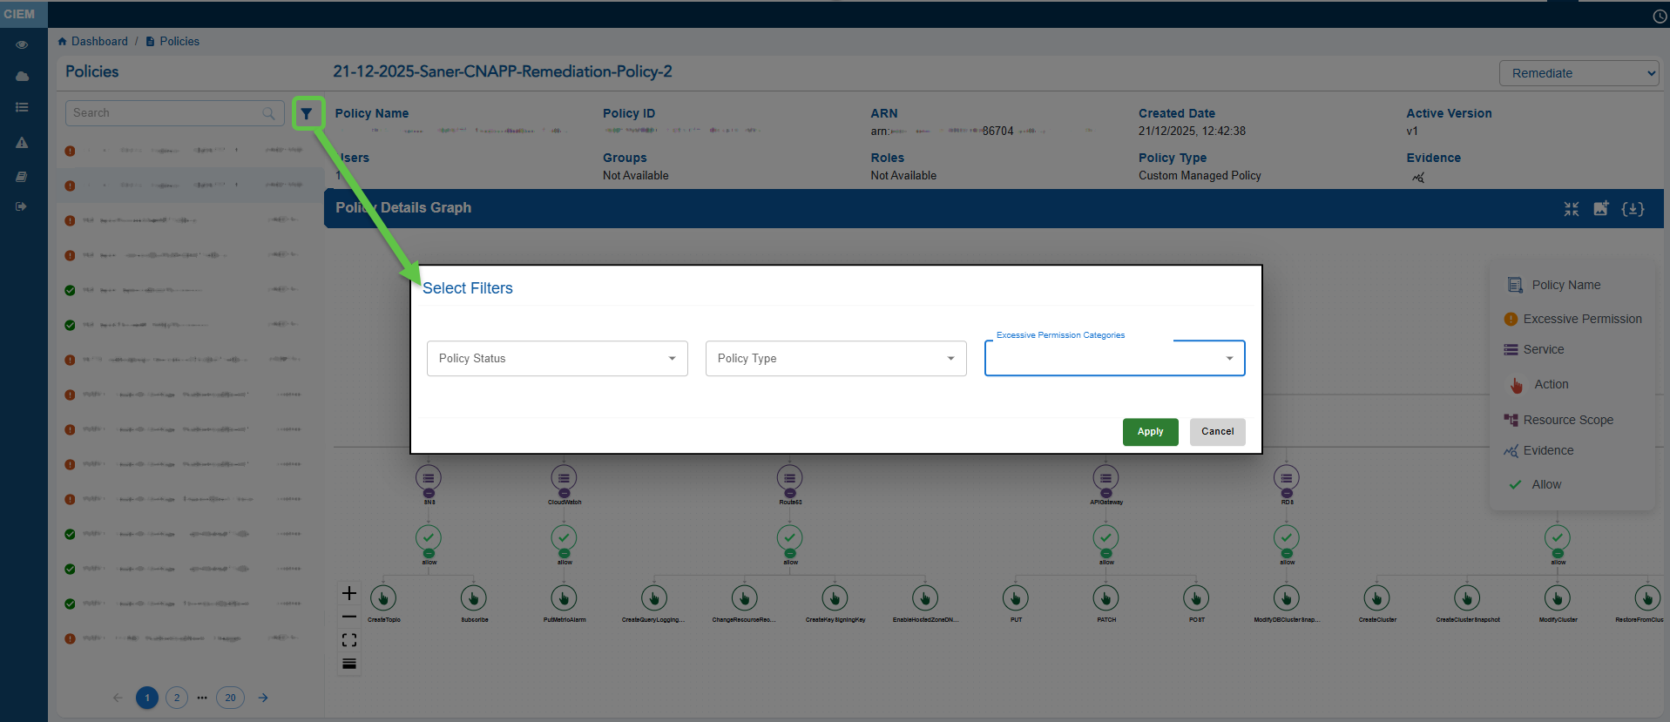1670x722 pixels.
Task: Go to Dashboard breadcrumb link
Action: (99, 41)
